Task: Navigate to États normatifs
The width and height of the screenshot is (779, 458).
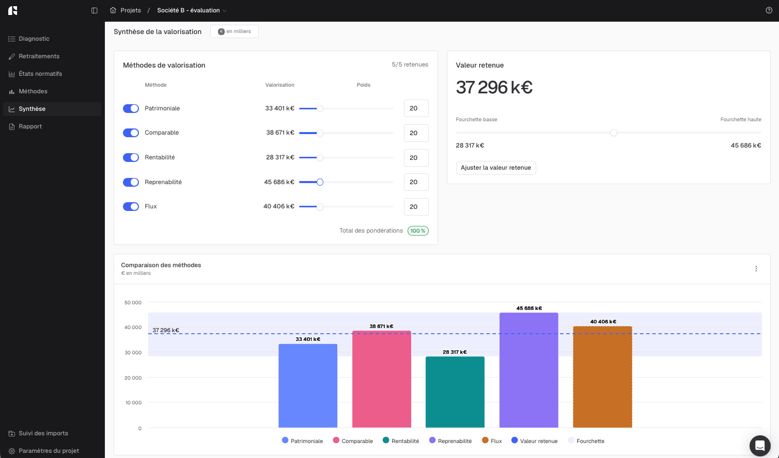Action: pos(52,74)
